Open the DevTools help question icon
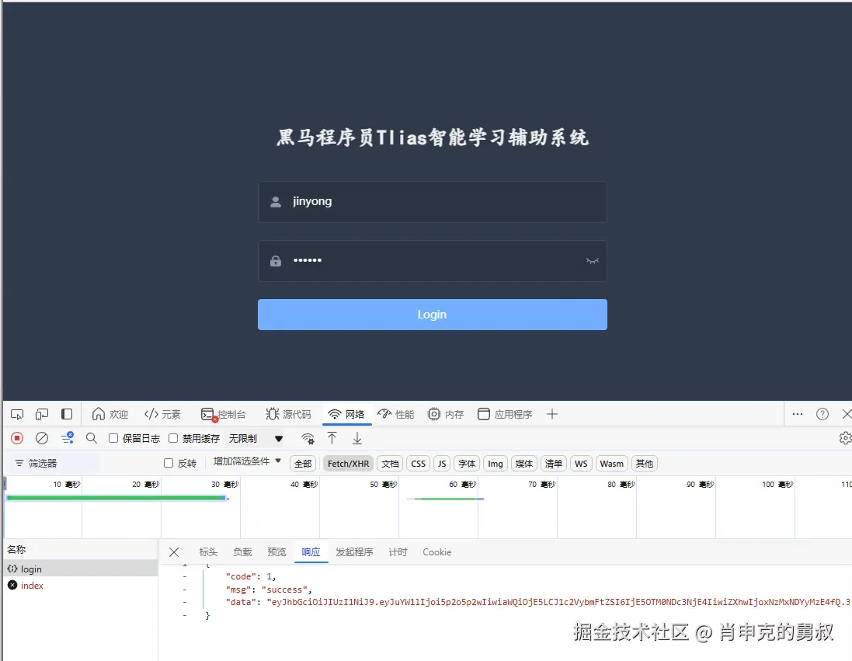 (x=822, y=414)
